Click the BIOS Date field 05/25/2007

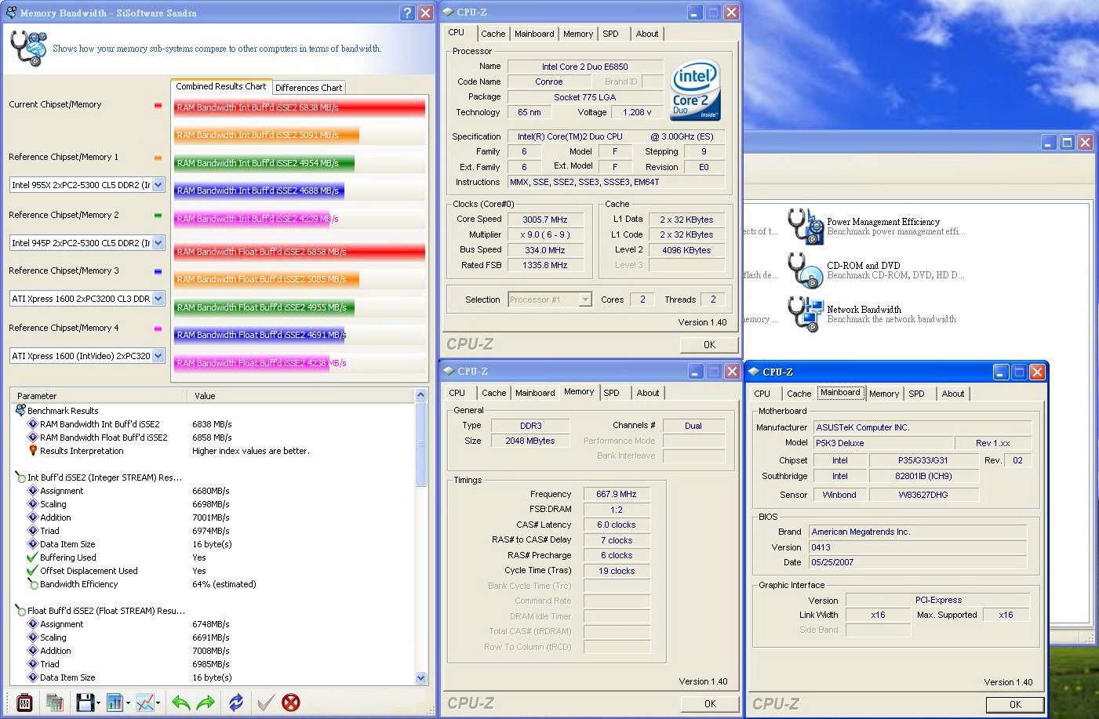[918, 562]
